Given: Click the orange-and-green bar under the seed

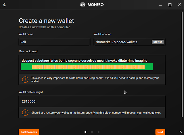Looking at the screenshot, I should coord(87,67).
